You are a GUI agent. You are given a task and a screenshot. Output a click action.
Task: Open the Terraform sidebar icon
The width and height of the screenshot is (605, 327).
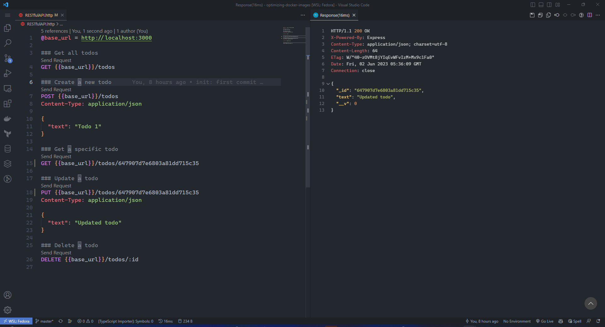8,134
